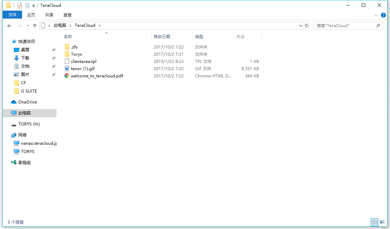Open OneDrive in the navigation pane
390x229 pixels.
pyautogui.click(x=27, y=102)
